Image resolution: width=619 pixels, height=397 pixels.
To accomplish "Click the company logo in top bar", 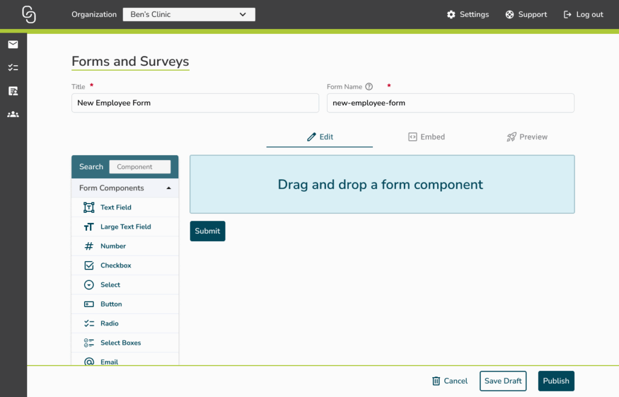I will [28, 15].
